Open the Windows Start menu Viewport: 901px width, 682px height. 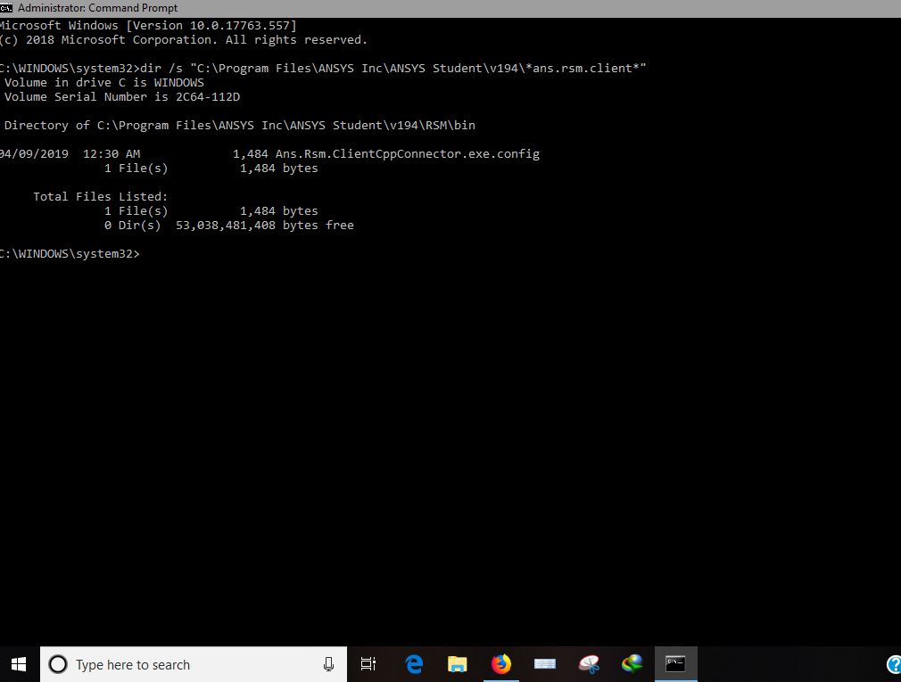[x=19, y=664]
